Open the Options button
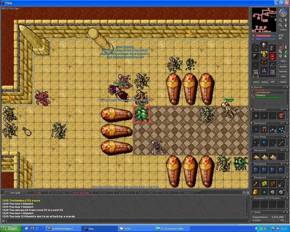 (283, 71)
